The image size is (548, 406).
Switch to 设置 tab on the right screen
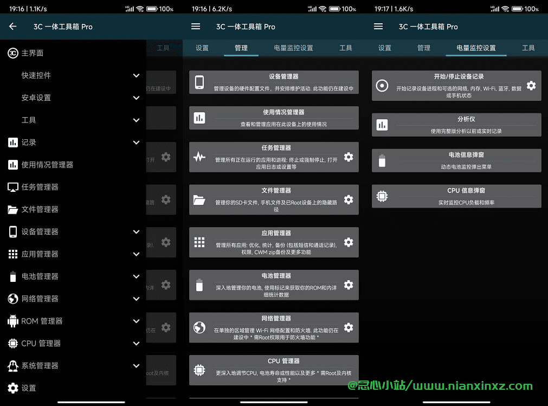[x=385, y=48]
